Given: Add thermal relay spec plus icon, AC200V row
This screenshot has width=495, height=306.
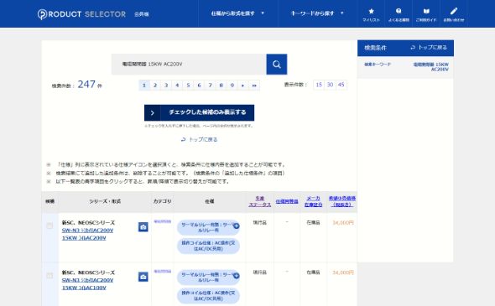Looking at the screenshot, I should tap(236, 226).
